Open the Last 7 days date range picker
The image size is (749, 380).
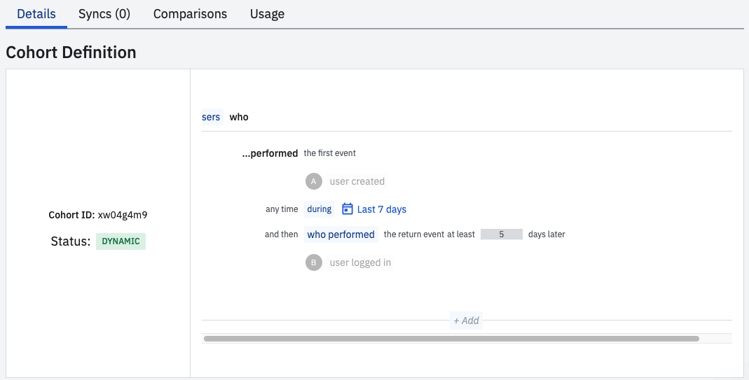point(374,209)
